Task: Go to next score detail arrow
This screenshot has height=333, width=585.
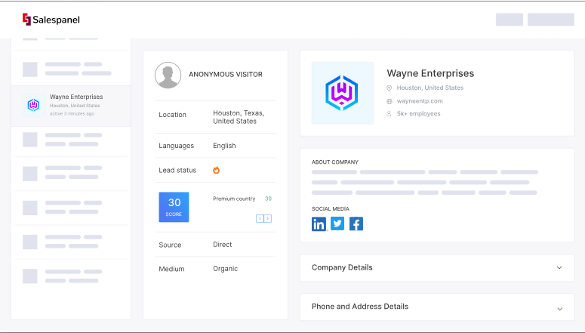Action: (268, 218)
